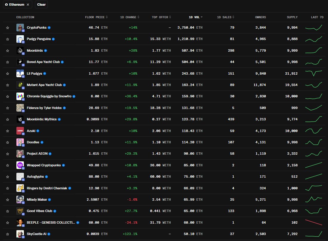Viewport: 328px width, 241px height.
Task: Toggle the star for Doodles
Action: point(7,142)
